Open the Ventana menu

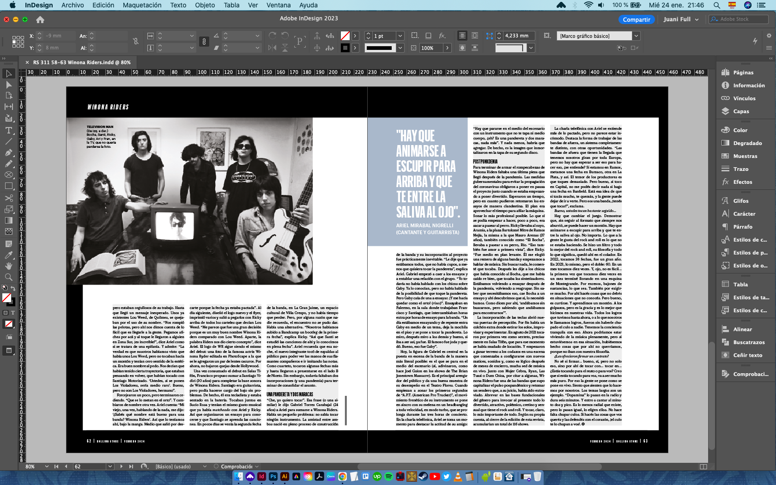tap(279, 5)
